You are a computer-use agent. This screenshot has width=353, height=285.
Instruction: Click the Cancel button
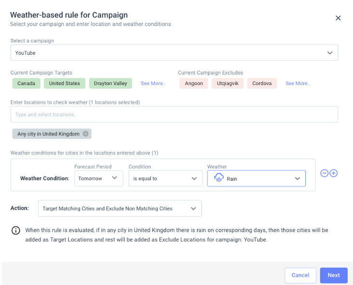[x=301, y=275]
